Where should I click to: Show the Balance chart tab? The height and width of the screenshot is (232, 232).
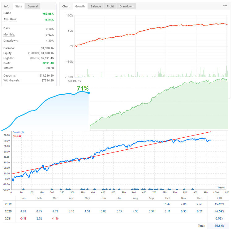tap(96, 6)
